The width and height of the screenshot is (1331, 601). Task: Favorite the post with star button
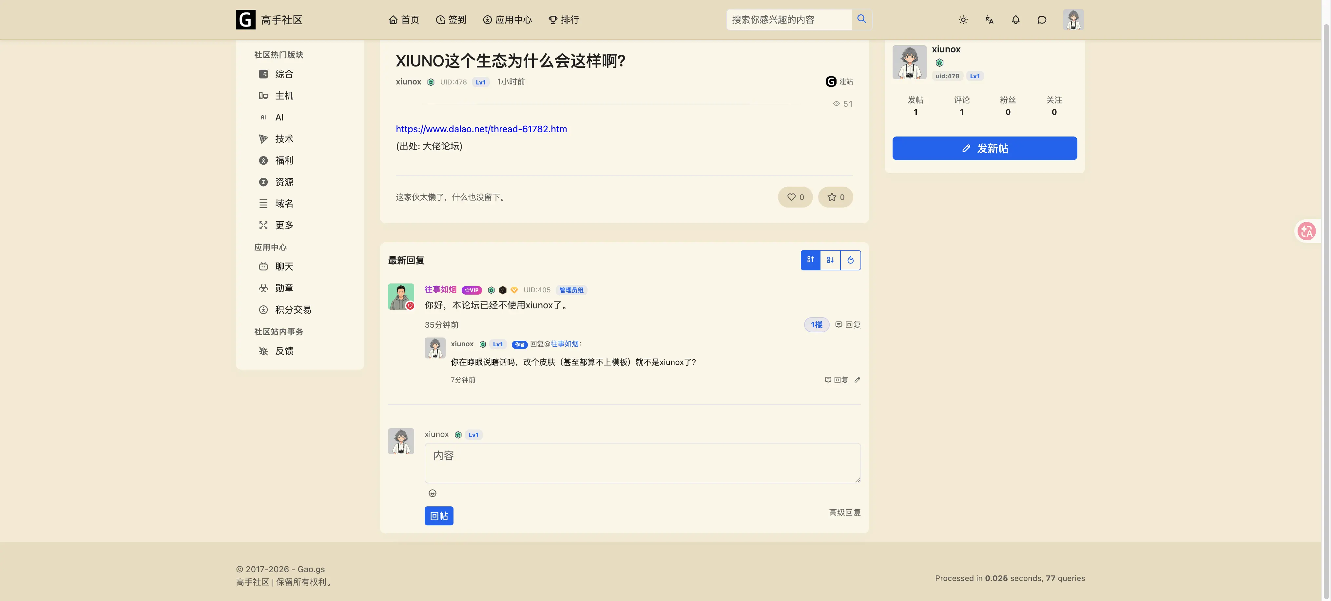click(836, 197)
